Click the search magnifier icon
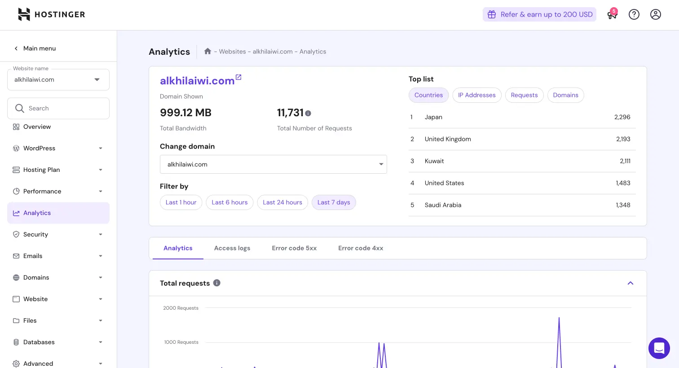This screenshot has height=368, width=679. point(20,108)
